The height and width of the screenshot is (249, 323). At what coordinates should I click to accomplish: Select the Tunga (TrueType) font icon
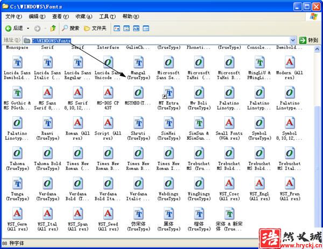[x=17, y=183]
